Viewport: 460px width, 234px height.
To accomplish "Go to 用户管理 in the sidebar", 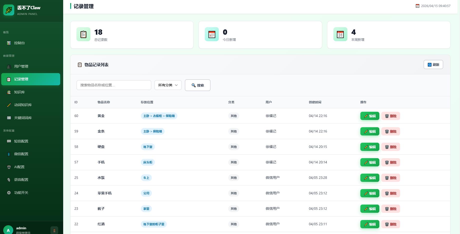I will [21, 66].
